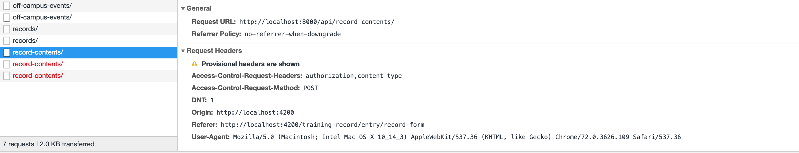The height and width of the screenshot is (153, 799).
Task: Click the Origin header value localhost:4200
Action: click(x=255, y=112)
